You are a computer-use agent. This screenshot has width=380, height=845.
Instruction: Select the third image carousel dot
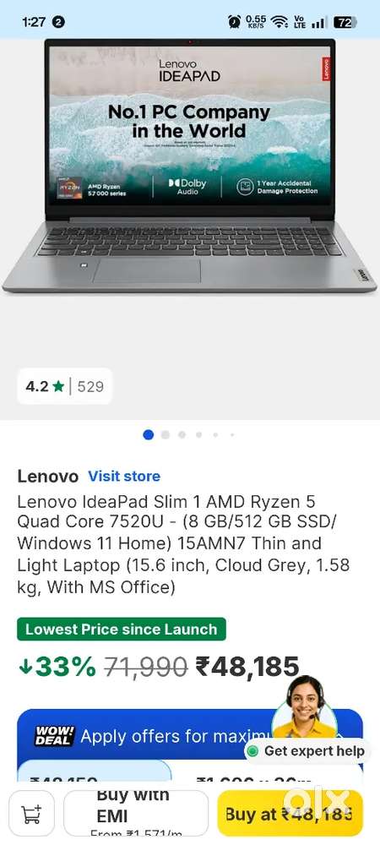[182, 434]
